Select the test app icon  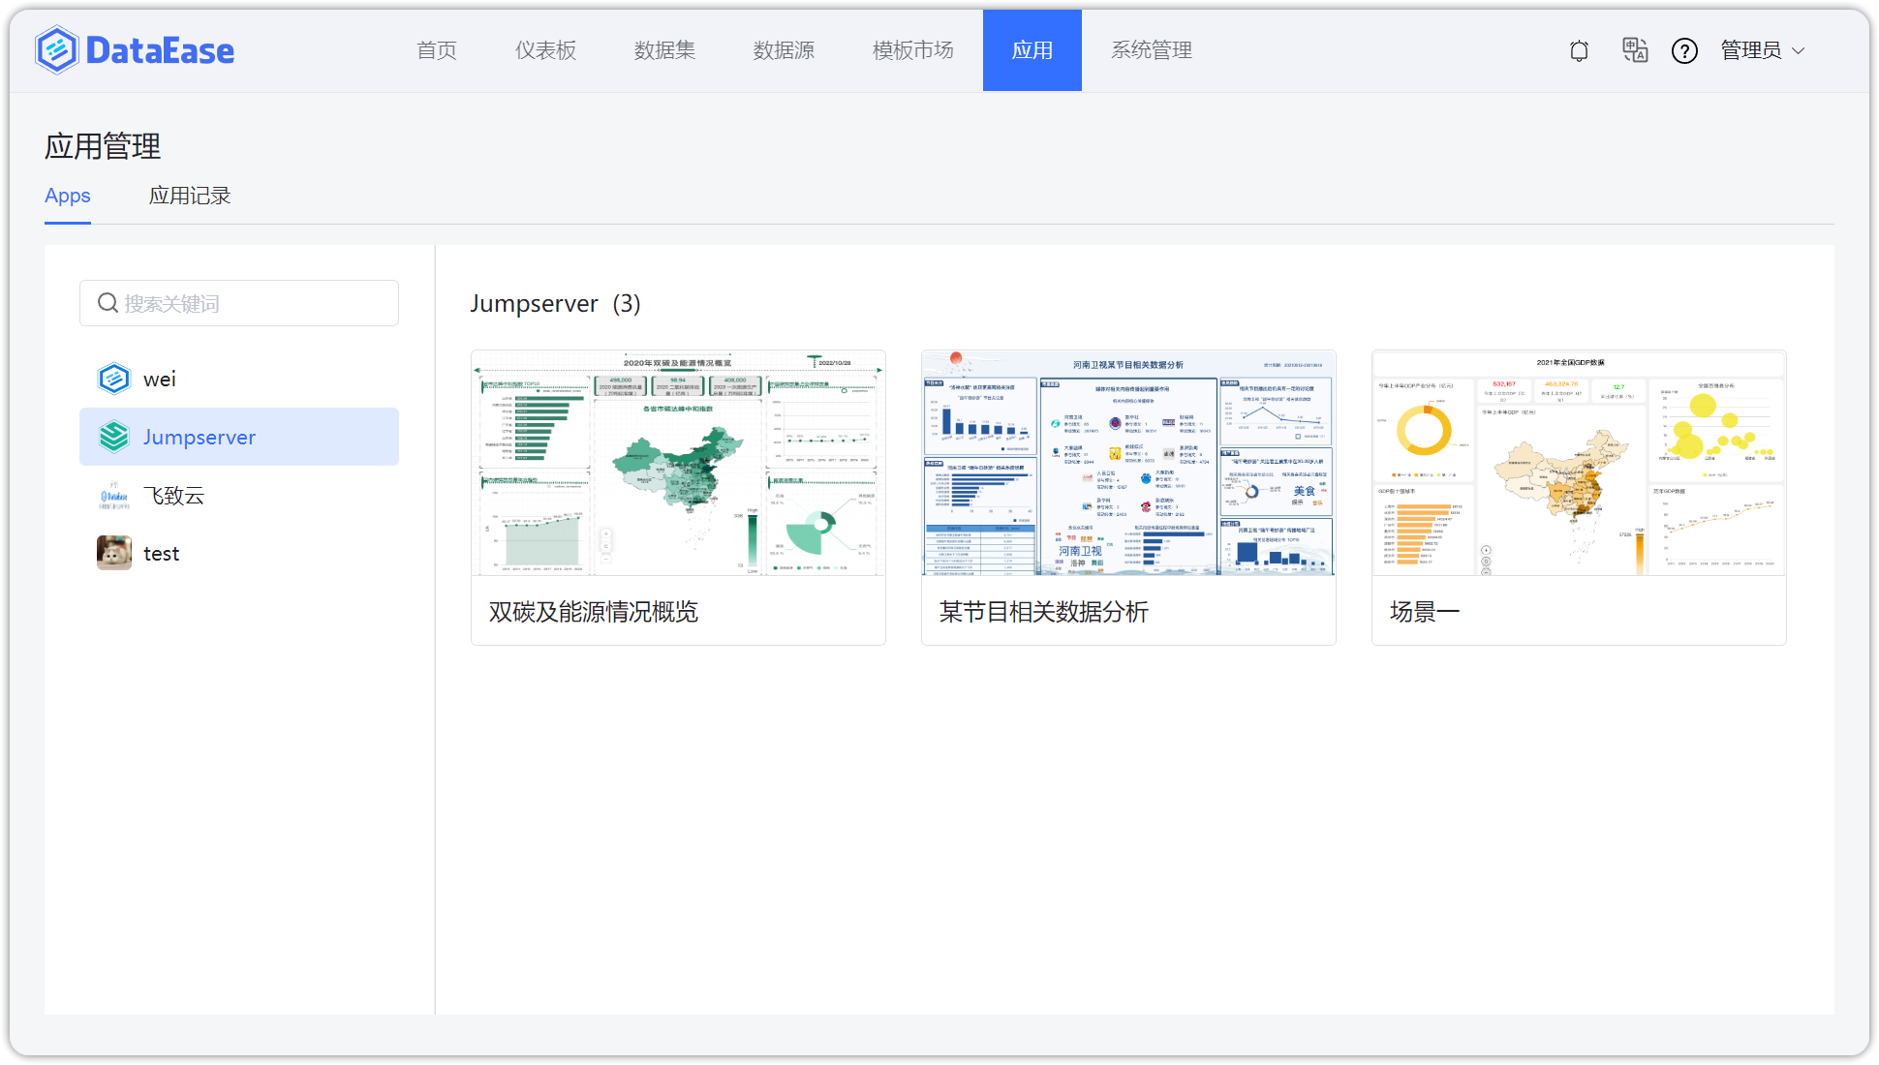(x=113, y=553)
